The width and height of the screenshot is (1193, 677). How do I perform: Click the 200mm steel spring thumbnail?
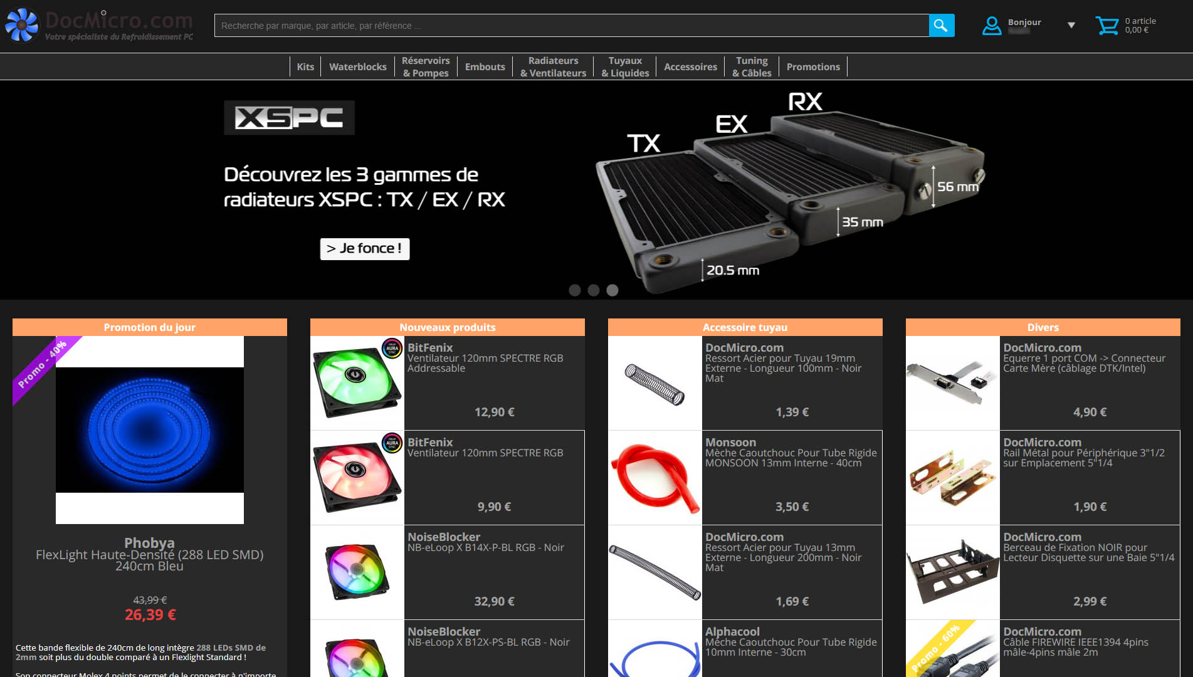(655, 572)
